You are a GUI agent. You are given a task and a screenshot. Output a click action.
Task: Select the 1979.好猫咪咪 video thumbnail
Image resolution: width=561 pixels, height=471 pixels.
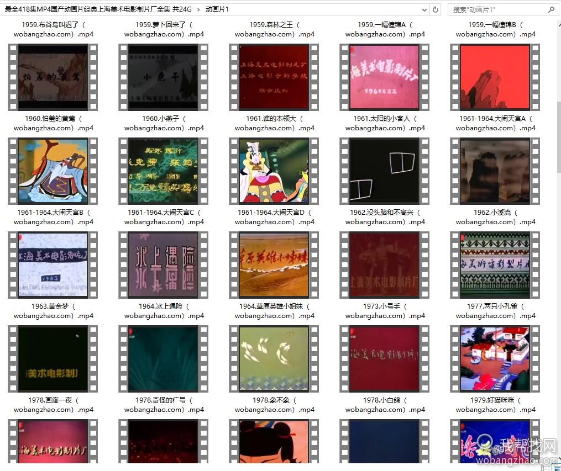(495, 359)
